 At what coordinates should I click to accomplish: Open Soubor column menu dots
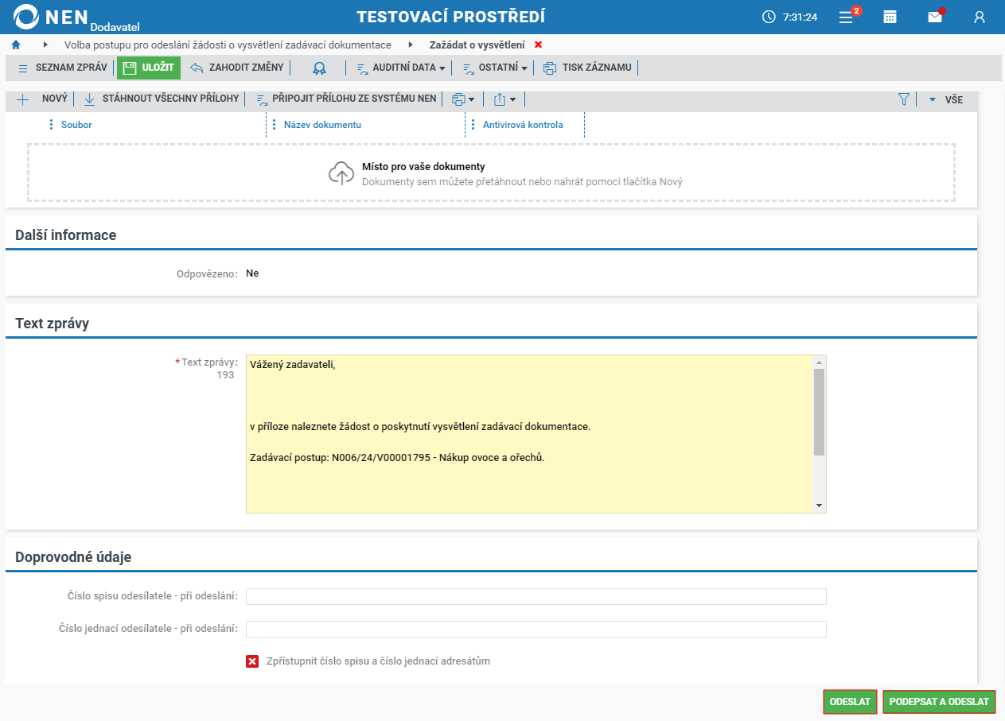(x=51, y=125)
